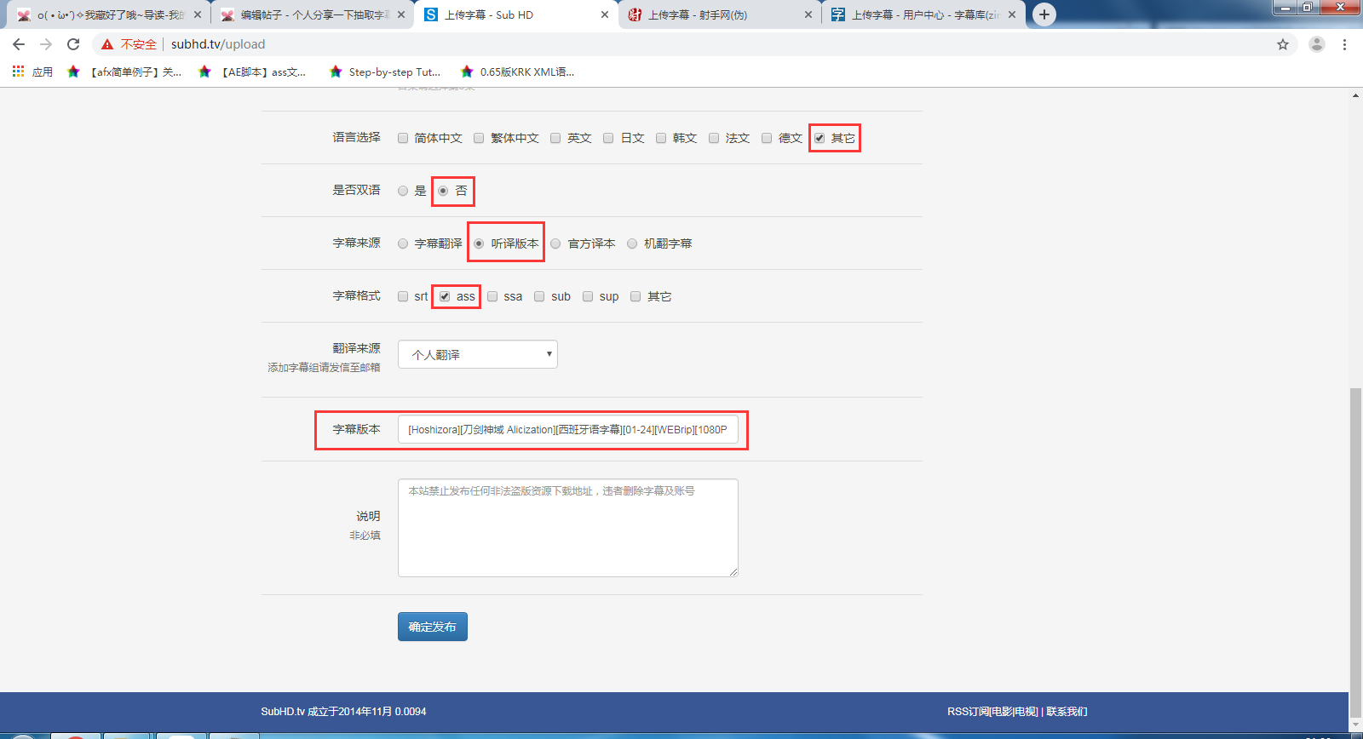Viewport: 1363px width, 739px height.
Task: Click the 字幕版本 text field
Action: coord(568,430)
